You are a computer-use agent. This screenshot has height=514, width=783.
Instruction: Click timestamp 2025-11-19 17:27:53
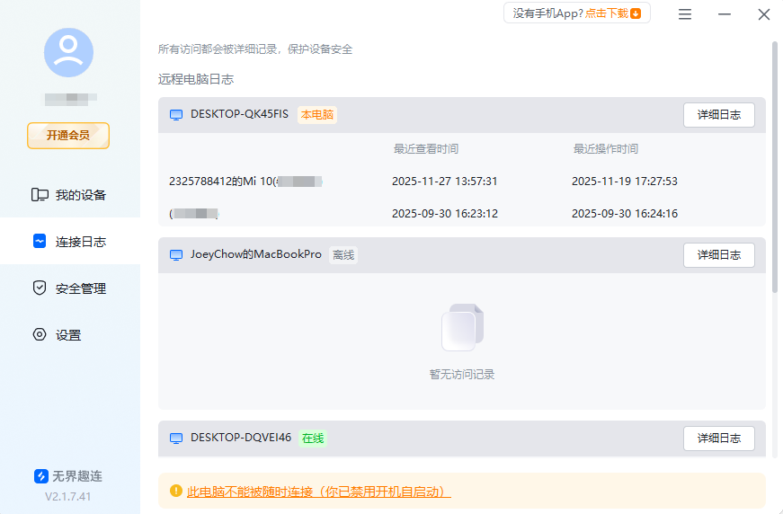[x=624, y=182]
